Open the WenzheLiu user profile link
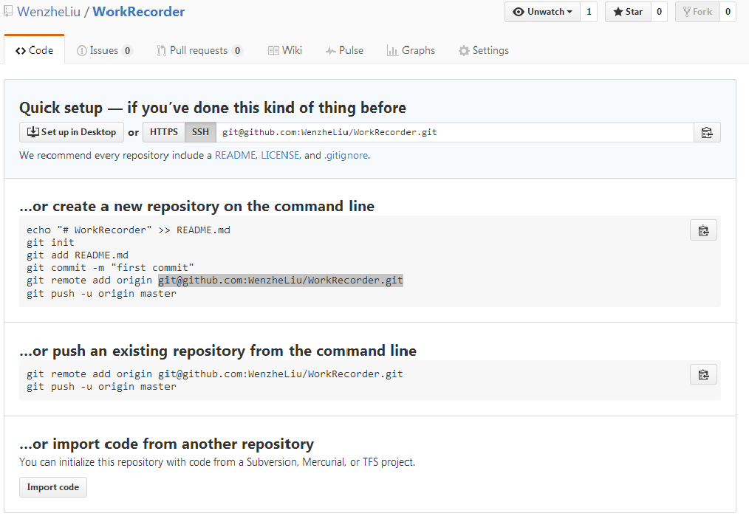The height and width of the screenshot is (516, 749). pyautogui.click(x=49, y=12)
